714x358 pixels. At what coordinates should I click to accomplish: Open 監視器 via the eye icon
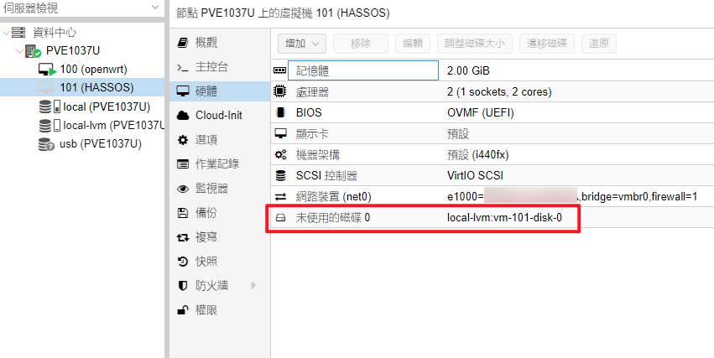coord(183,189)
